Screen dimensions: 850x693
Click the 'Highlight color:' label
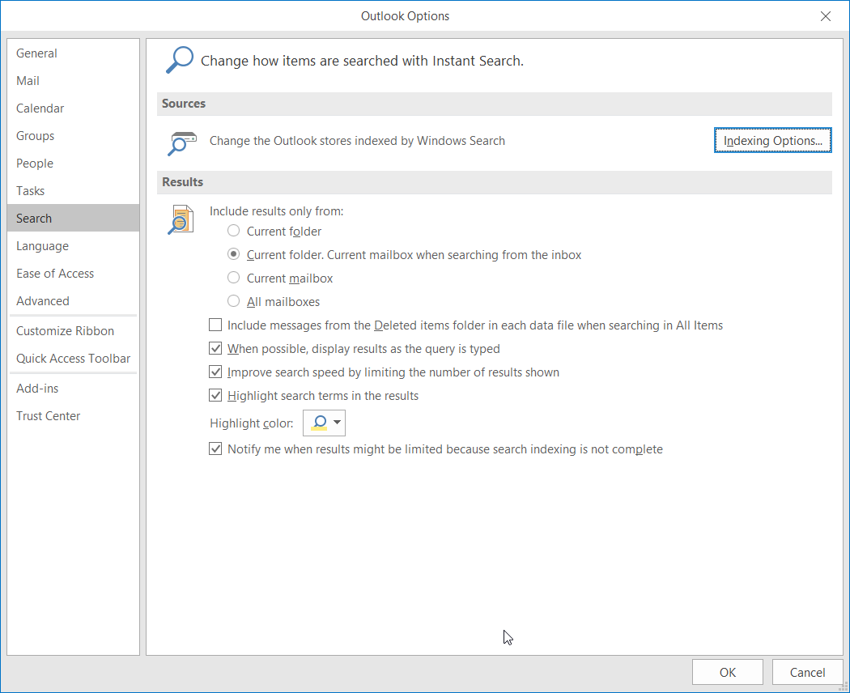click(252, 423)
